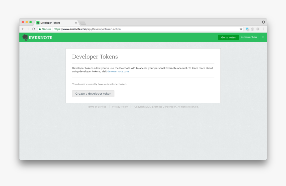Click the Chrome profile avatar icon
286x186 pixels.
(x=263, y=22)
